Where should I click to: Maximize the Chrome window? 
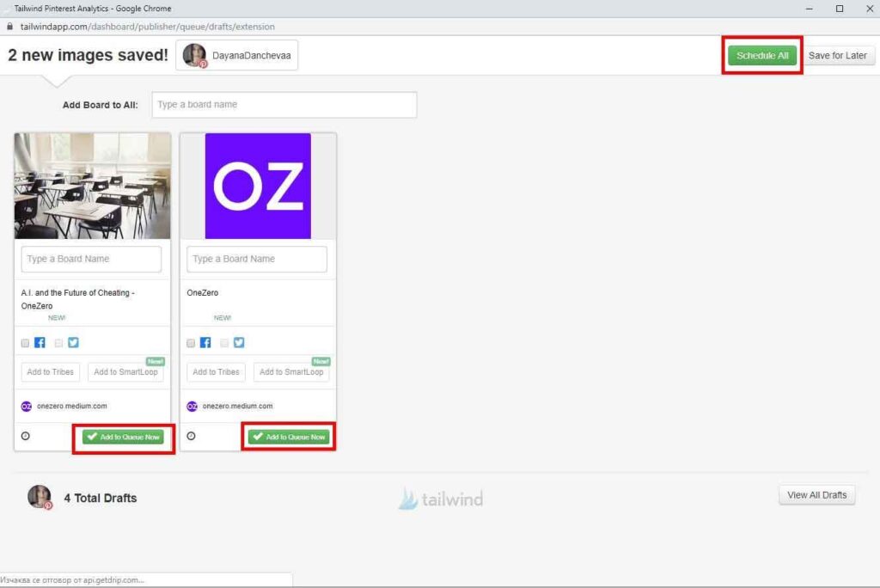840,9
